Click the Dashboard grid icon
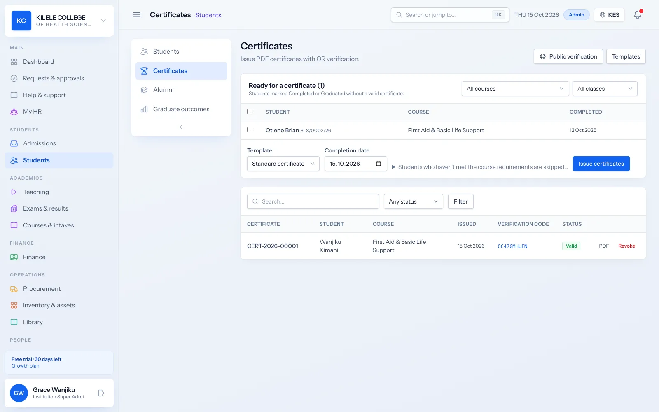Image resolution: width=659 pixels, height=412 pixels. click(14, 62)
